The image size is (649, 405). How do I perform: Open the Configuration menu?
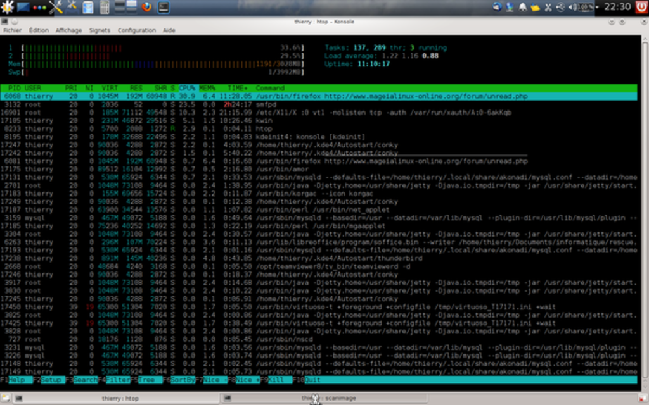pos(137,30)
